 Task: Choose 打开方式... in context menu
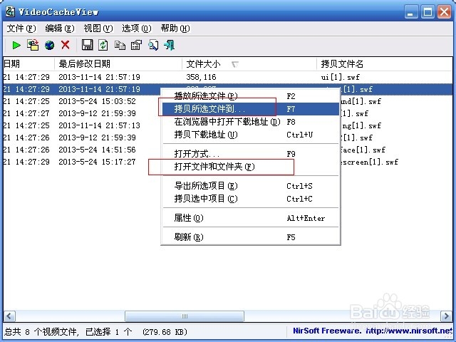[x=251, y=154]
